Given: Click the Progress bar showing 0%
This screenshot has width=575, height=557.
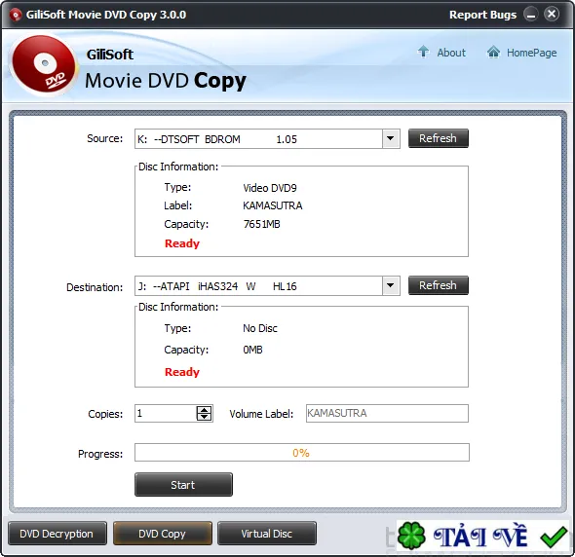Looking at the screenshot, I should (x=302, y=453).
